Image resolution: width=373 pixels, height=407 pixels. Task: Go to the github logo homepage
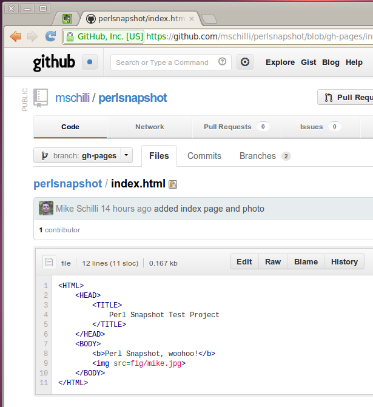click(54, 62)
